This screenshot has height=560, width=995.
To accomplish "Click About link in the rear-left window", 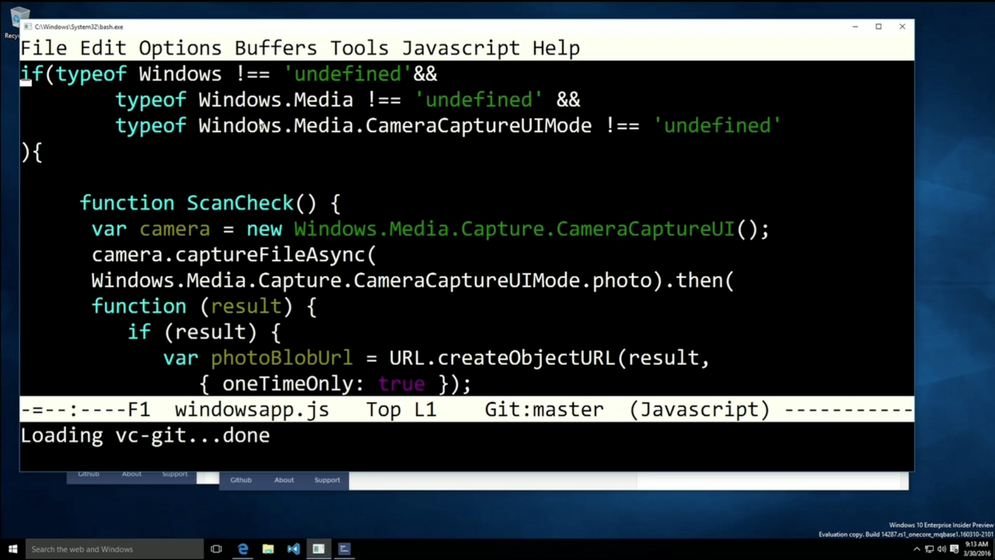I will click(132, 474).
